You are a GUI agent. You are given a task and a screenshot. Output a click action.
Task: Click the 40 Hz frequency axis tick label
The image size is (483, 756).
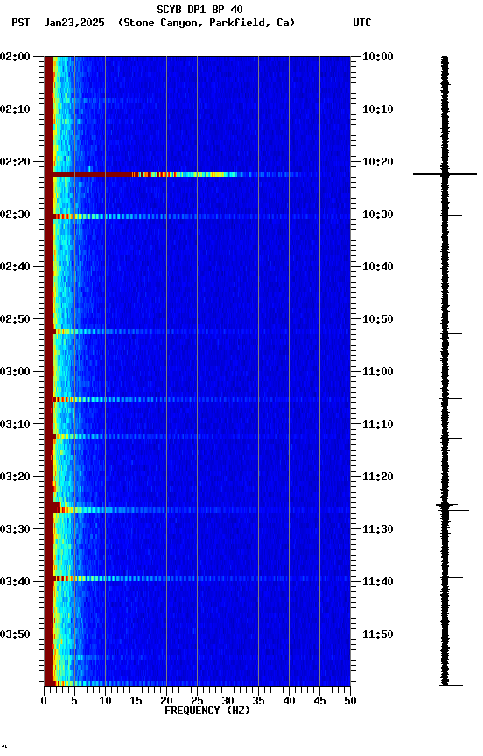tap(289, 701)
